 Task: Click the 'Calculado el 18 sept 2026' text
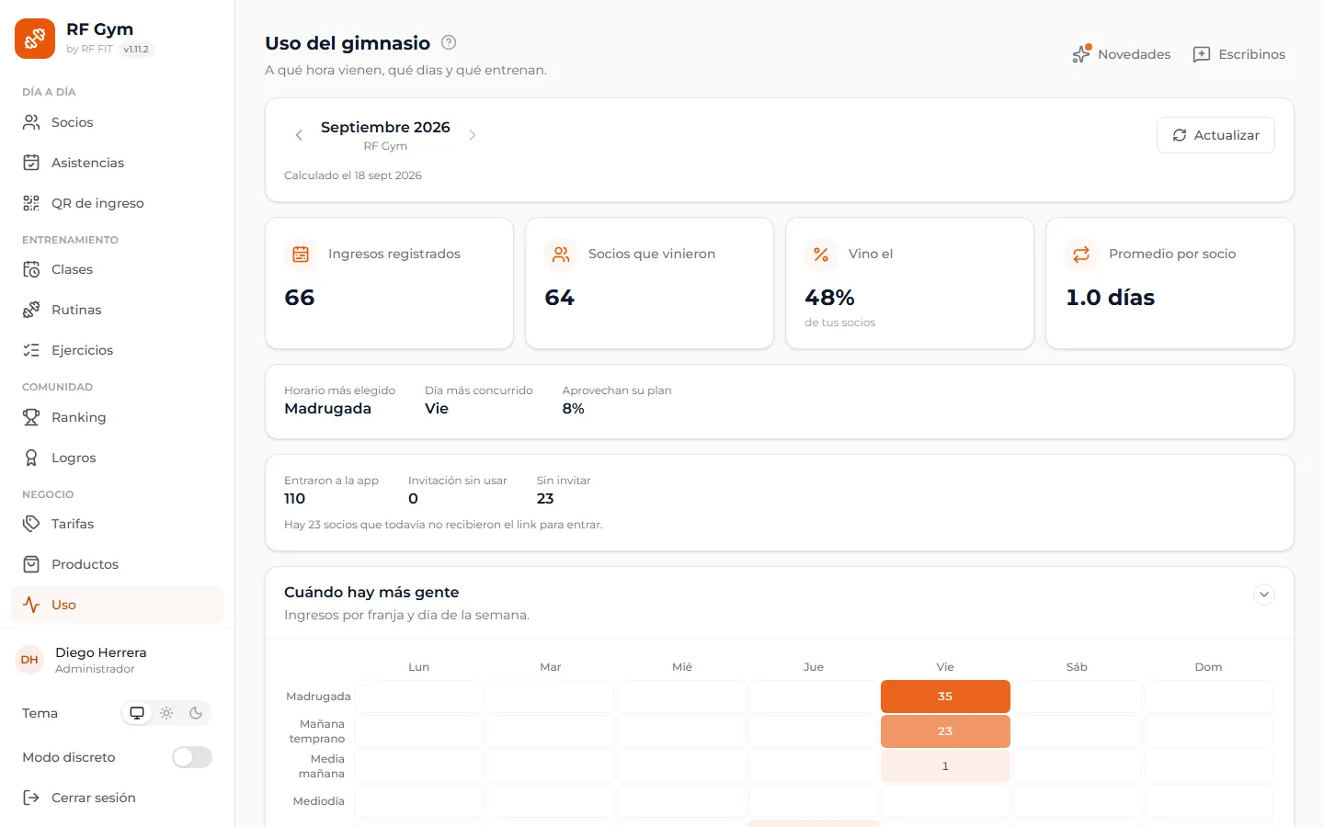[353, 176]
